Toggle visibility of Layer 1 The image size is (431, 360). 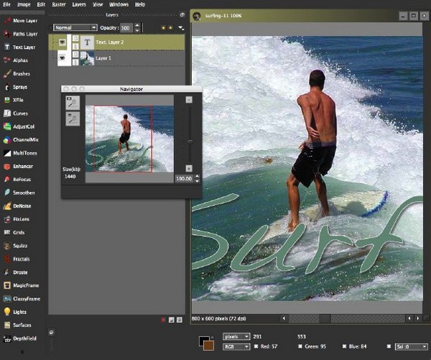pos(62,59)
